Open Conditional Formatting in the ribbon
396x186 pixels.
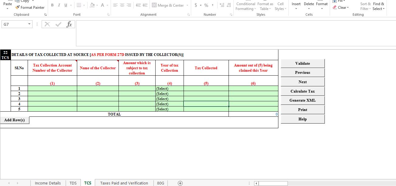(245, 6)
